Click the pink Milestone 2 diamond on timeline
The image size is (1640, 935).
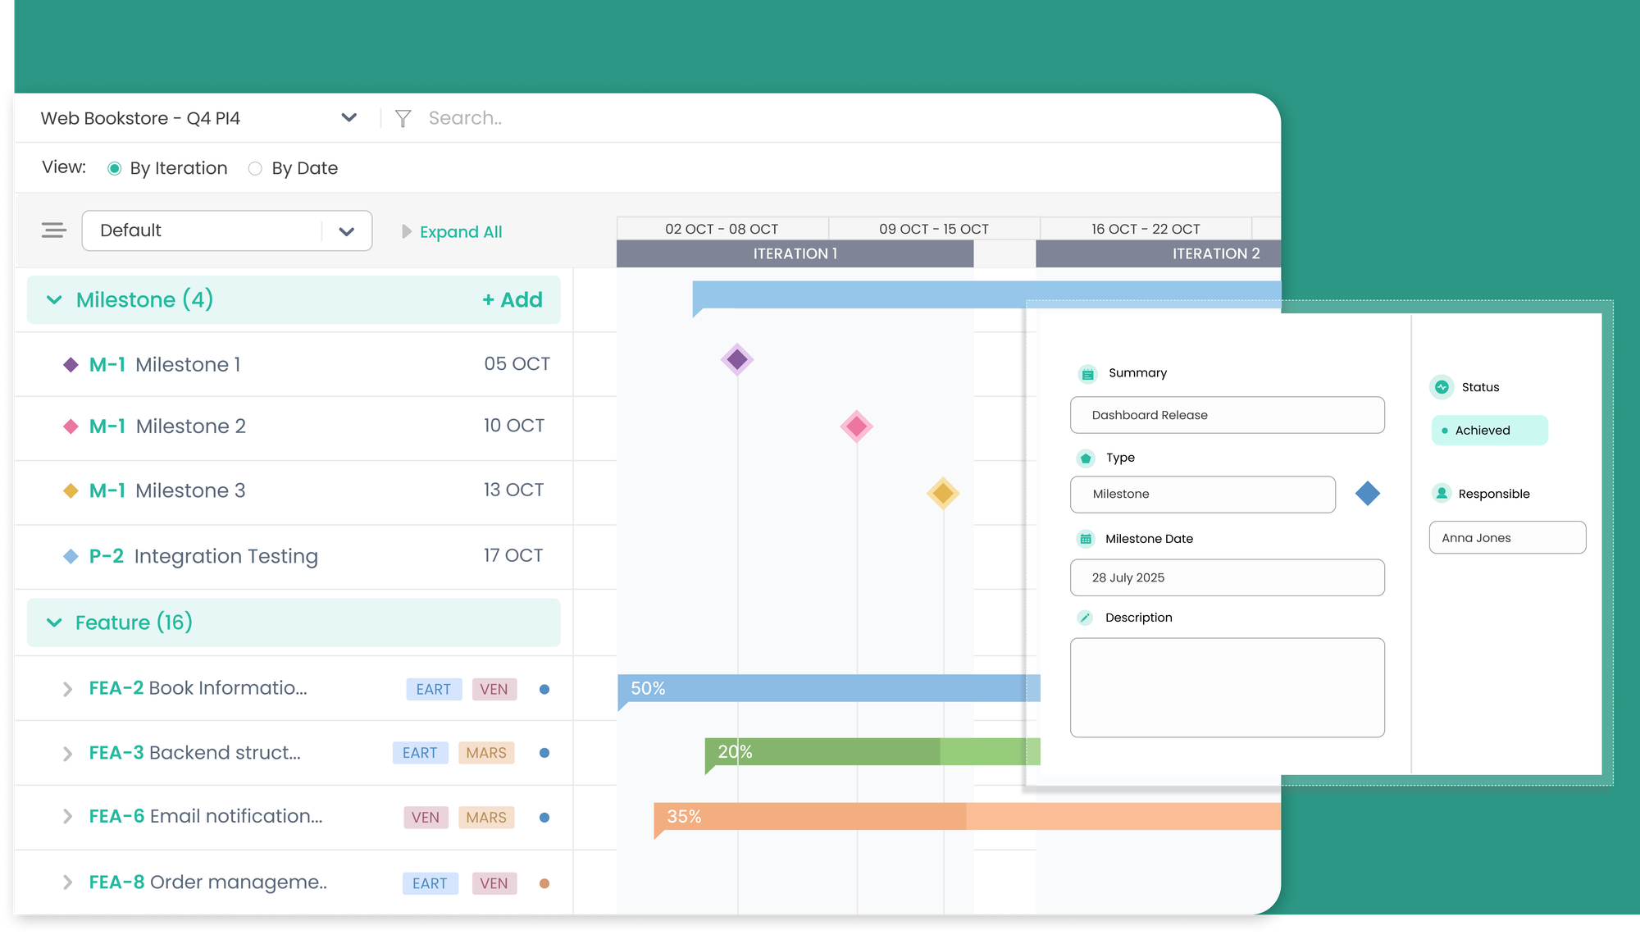click(856, 426)
